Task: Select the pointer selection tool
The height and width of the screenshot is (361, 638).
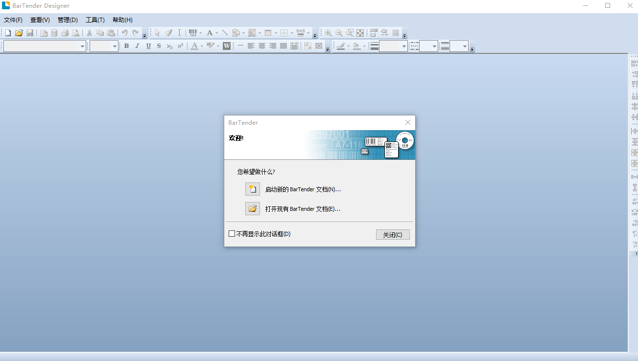Action: 158,33
